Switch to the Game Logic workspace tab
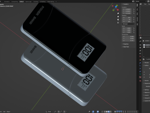The image size is (150, 113). pos(28,2)
